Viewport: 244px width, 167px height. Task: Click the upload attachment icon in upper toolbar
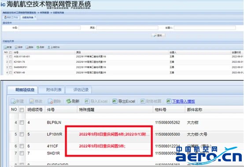click(49, 47)
